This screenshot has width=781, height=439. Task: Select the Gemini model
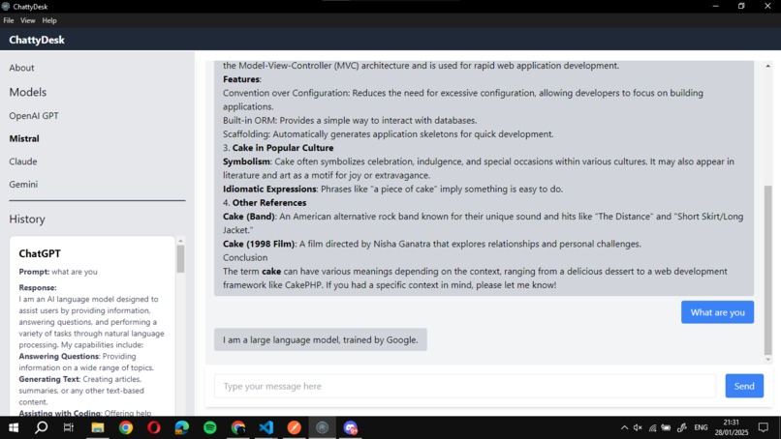(x=23, y=185)
